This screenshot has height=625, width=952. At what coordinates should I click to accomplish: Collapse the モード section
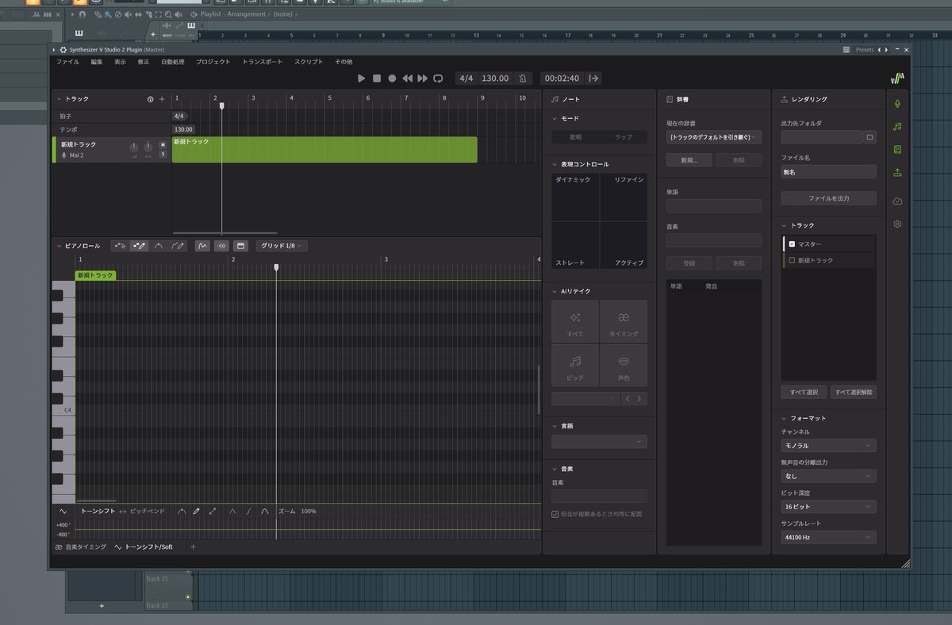555,117
